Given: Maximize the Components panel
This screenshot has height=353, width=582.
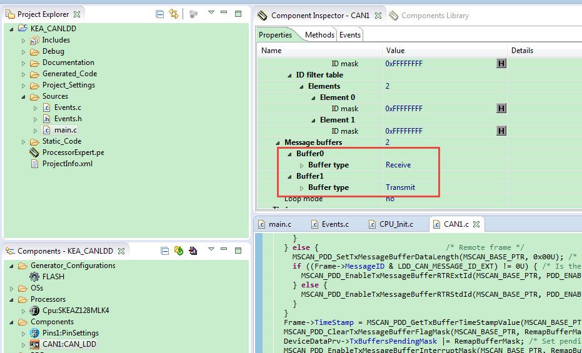Looking at the screenshot, I should (x=238, y=251).
